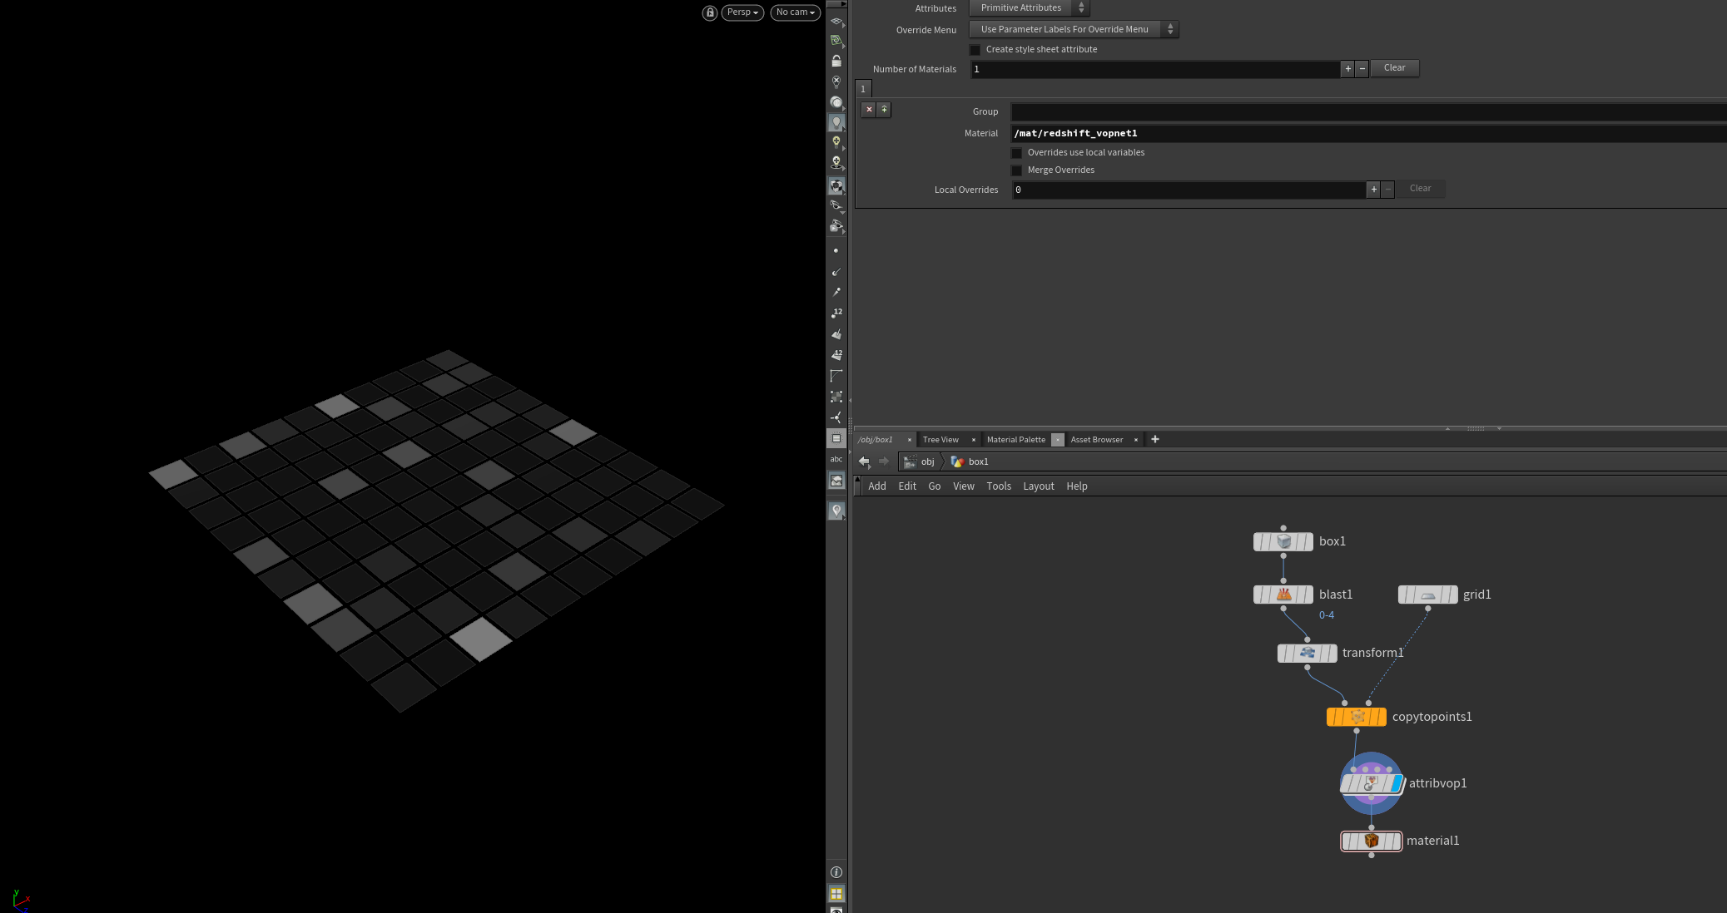Toggle the abc text display icon

coord(836,459)
